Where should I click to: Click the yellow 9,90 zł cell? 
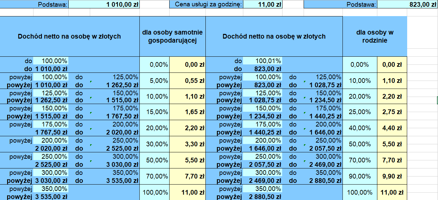tap(392, 176)
